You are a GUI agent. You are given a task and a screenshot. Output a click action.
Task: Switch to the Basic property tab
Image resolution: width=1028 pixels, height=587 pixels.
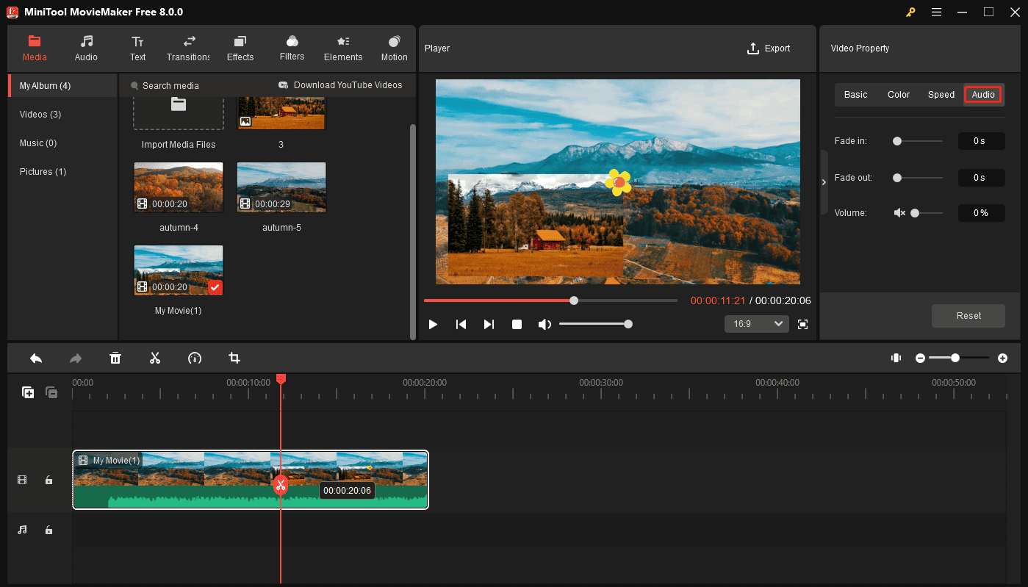pos(855,95)
